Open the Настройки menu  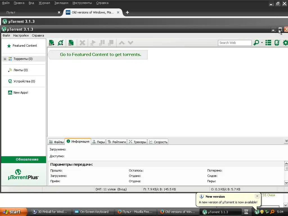click(21, 35)
